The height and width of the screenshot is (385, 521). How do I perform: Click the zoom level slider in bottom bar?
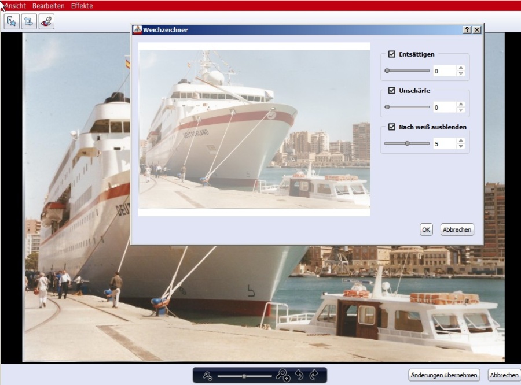coord(244,376)
